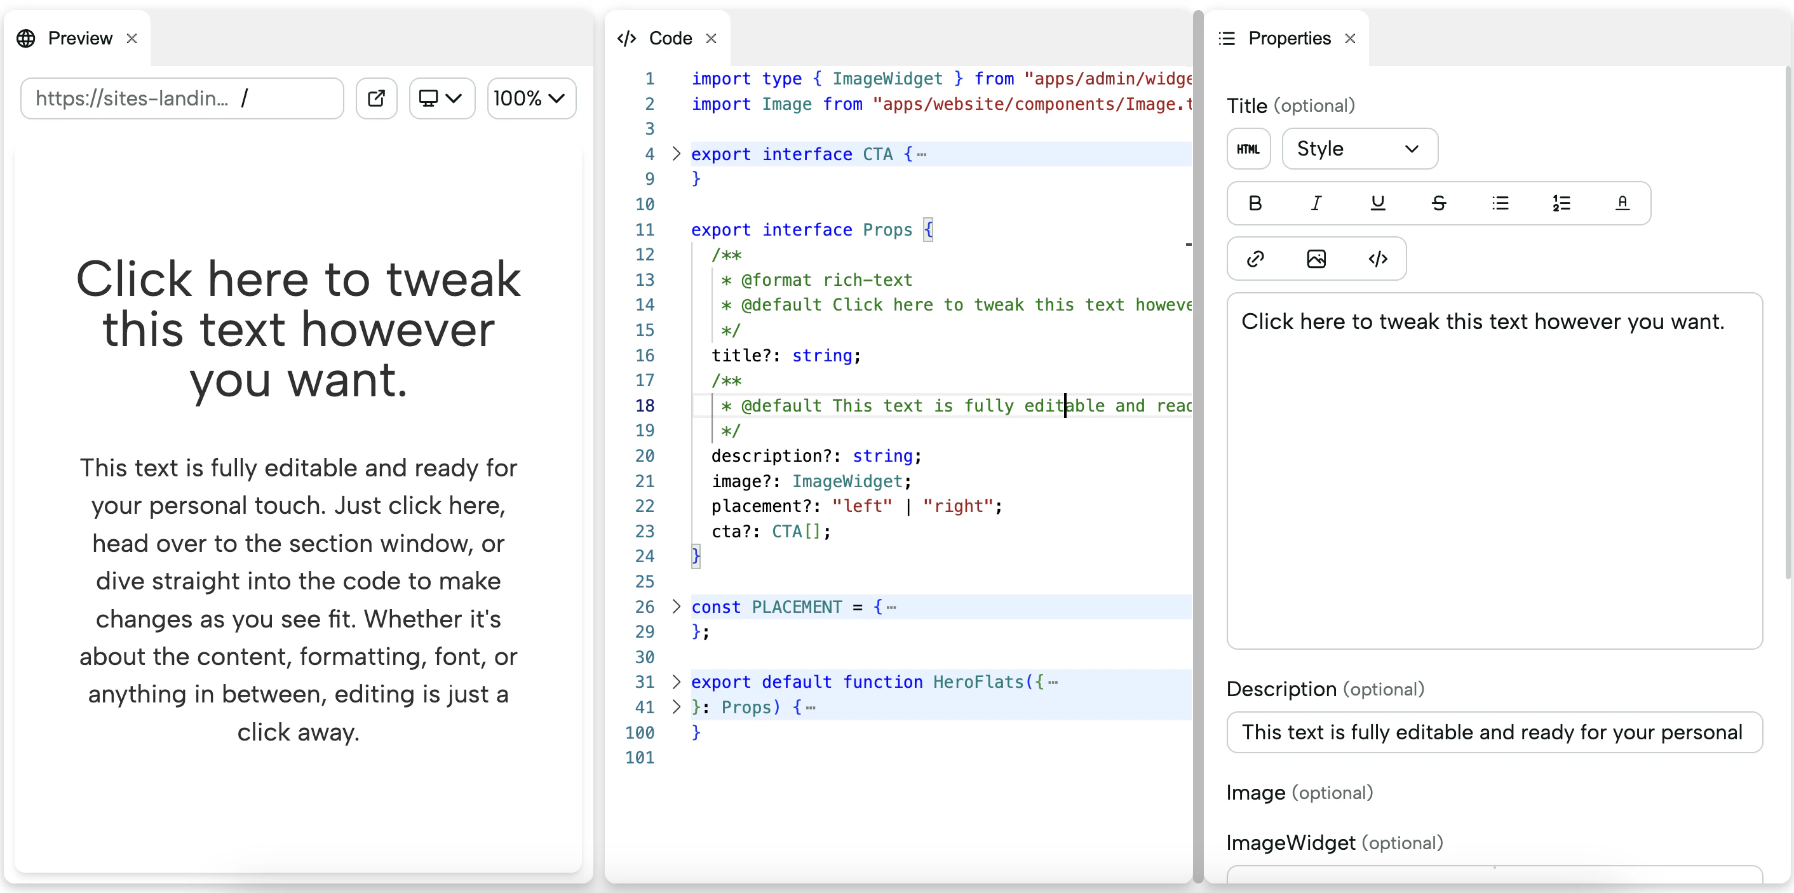
Task: Insert an image into the rich text
Action: coord(1316,259)
